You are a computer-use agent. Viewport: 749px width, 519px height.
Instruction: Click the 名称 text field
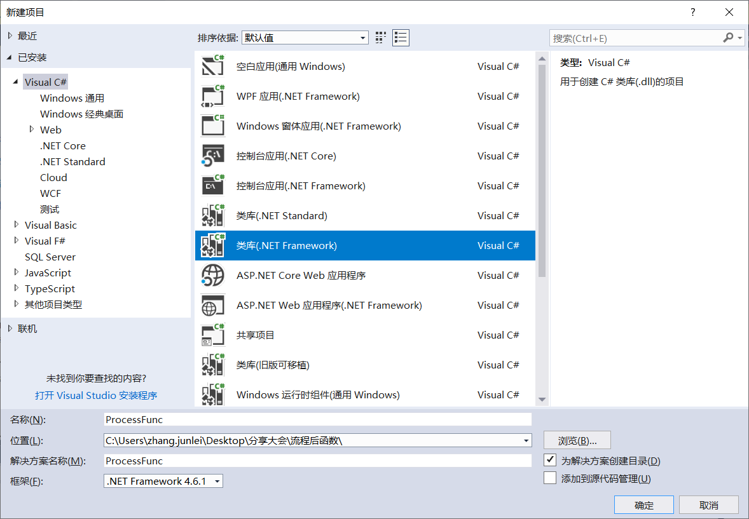(x=317, y=419)
